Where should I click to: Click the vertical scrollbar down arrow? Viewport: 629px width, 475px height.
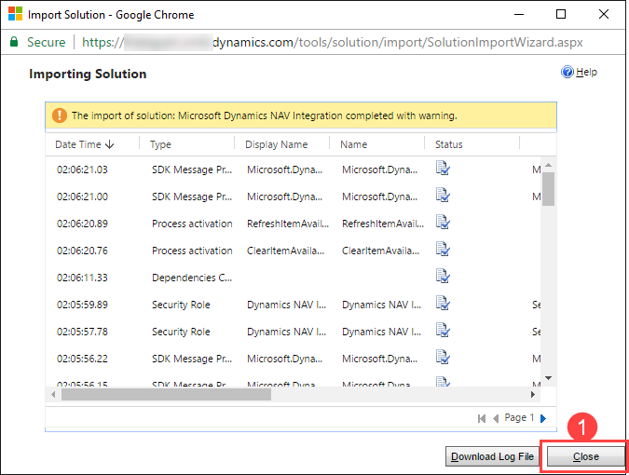click(x=548, y=378)
